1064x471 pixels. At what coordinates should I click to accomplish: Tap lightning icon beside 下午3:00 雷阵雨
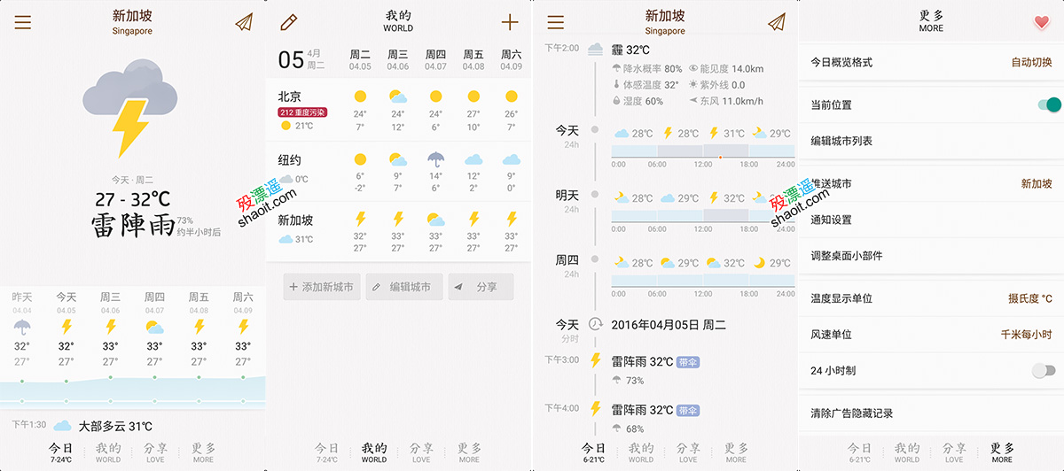[x=596, y=361]
